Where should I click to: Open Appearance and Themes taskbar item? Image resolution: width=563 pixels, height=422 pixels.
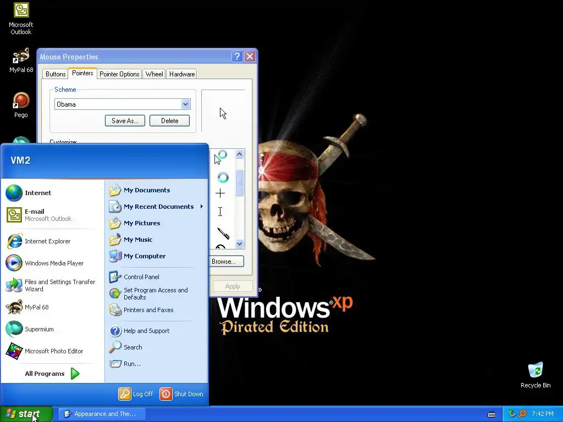pyautogui.click(x=102, y=414)
